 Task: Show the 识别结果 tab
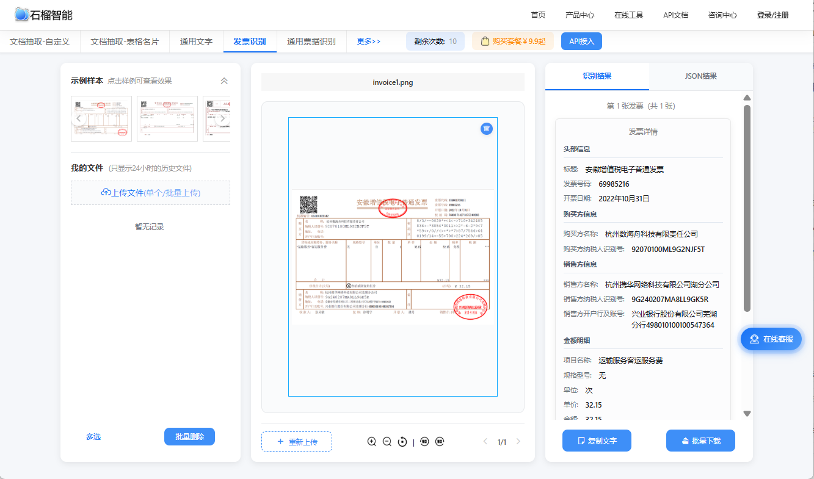tap(597, 76)
